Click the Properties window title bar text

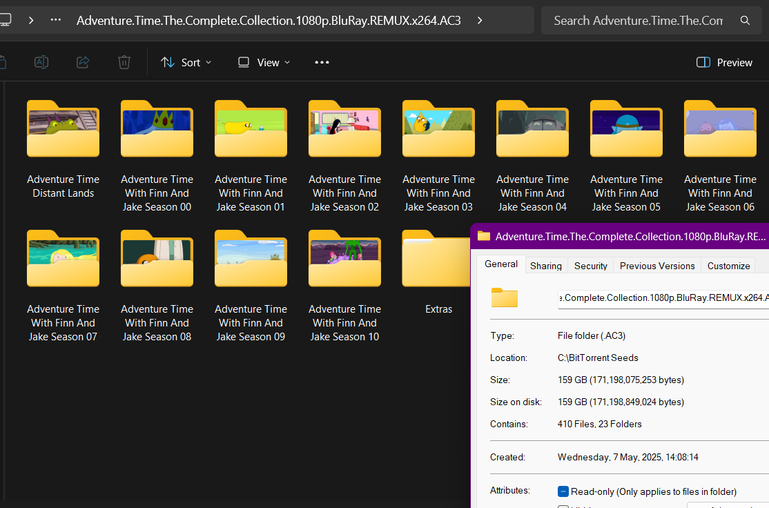tap(630, 236)
